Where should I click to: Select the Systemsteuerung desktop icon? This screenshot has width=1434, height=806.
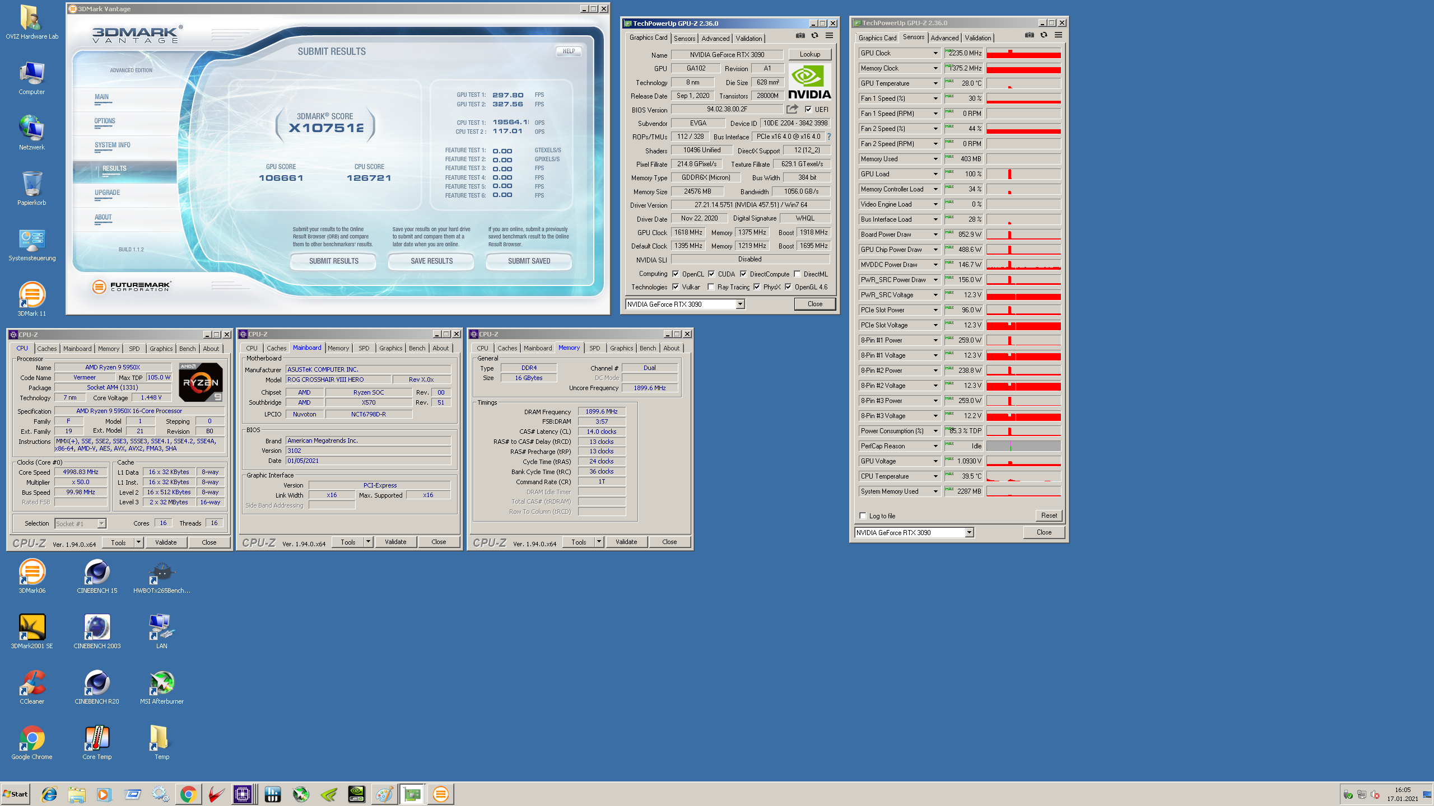tap(32, 245)
